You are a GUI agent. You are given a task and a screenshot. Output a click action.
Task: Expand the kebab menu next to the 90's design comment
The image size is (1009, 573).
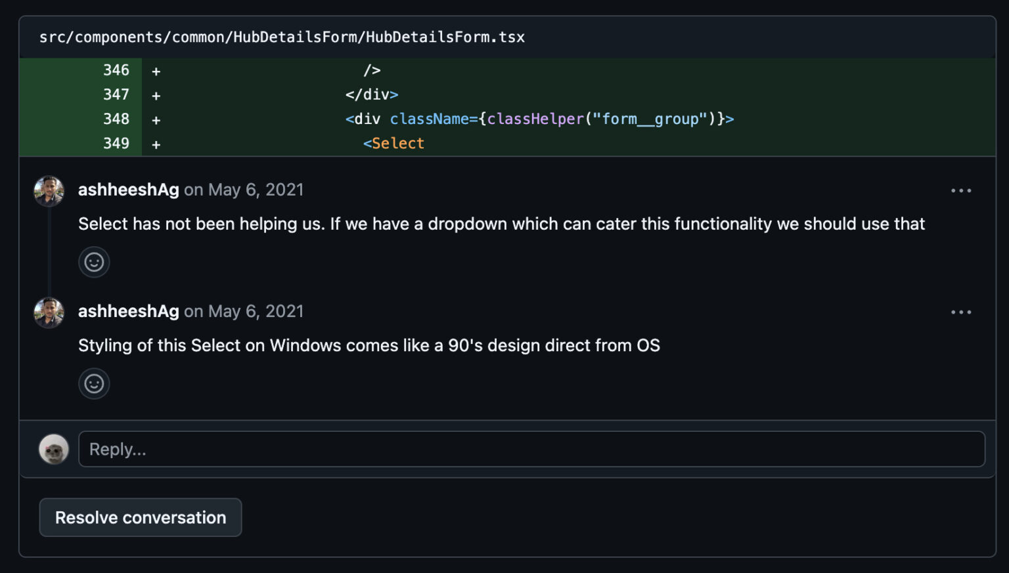[961, 312]
